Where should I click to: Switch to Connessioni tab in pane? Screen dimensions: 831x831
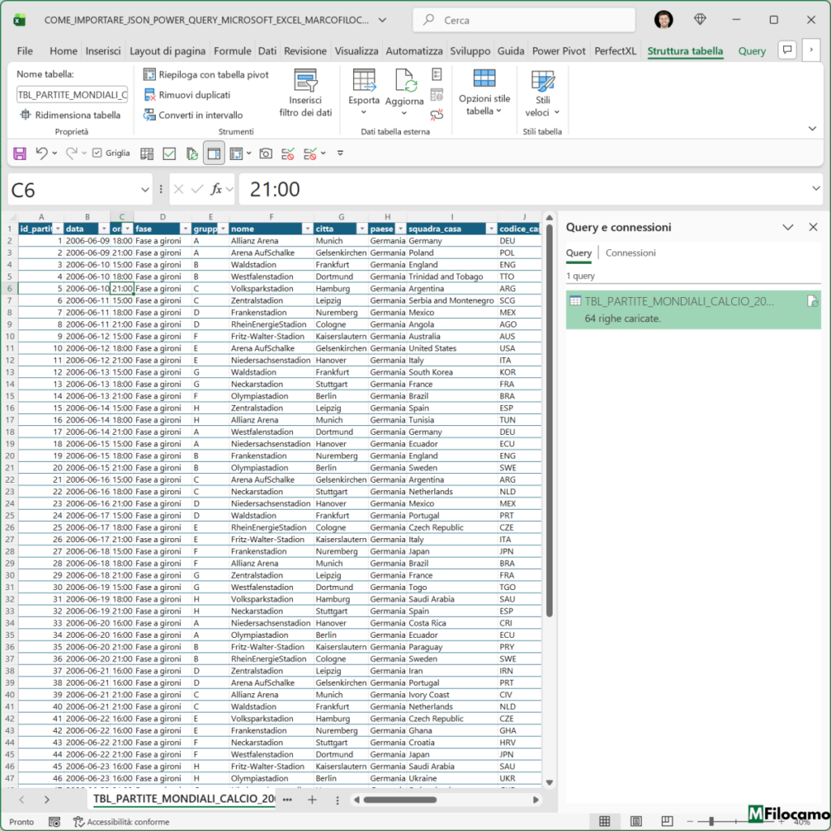click(x=630, y=253)
